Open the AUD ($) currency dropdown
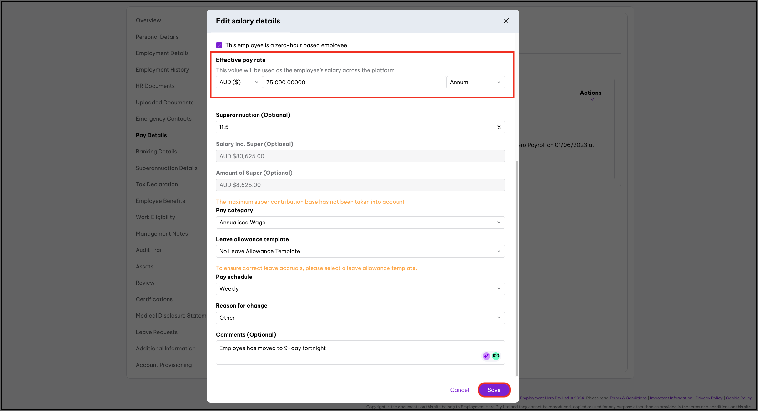 (239, 82)
